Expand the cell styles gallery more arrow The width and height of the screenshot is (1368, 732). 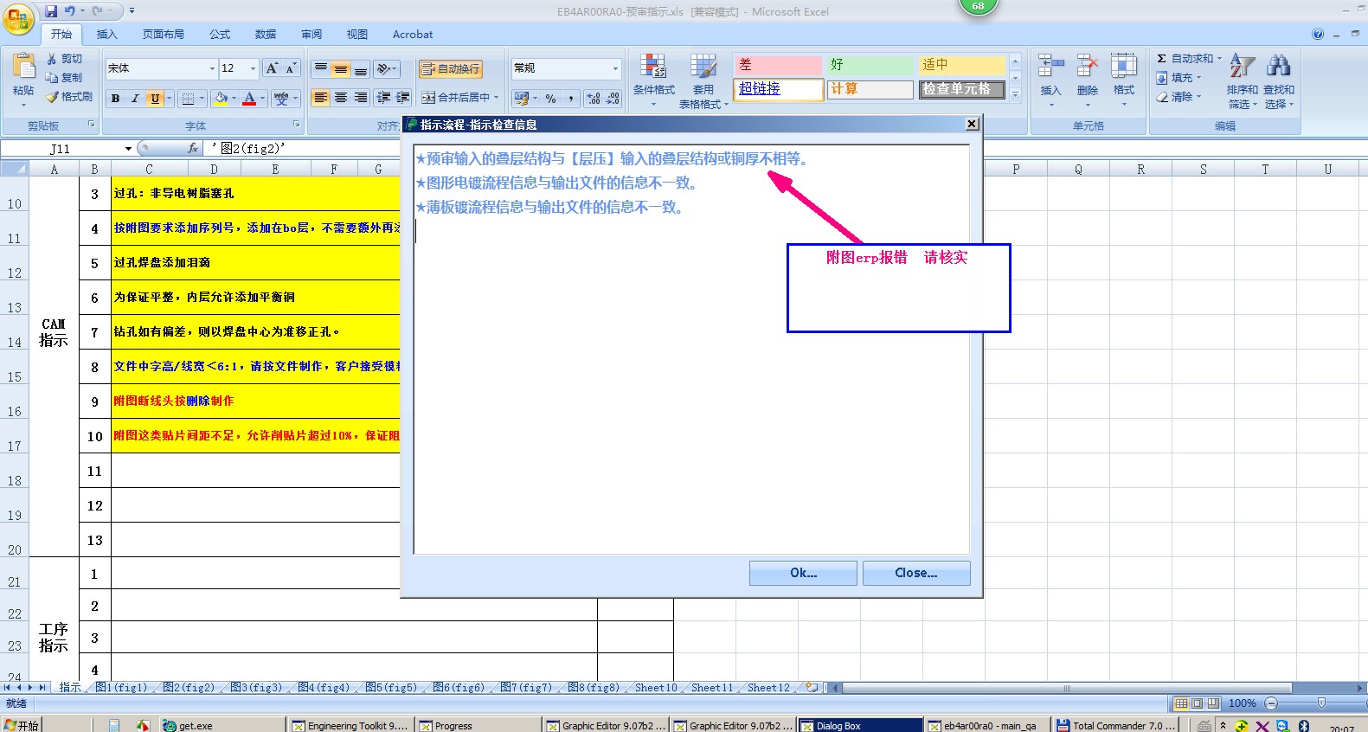[1016, 94]
